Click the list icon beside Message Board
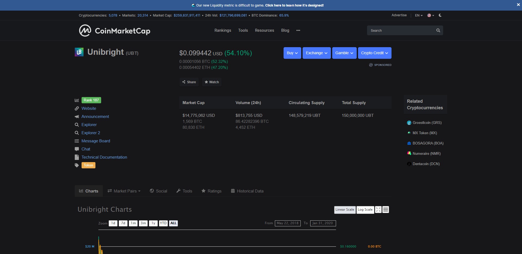 coord(77,141)
